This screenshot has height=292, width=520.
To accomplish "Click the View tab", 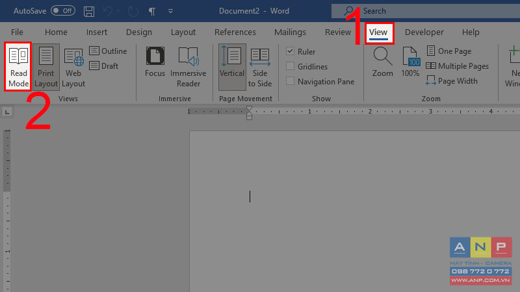I will point(378,32).
